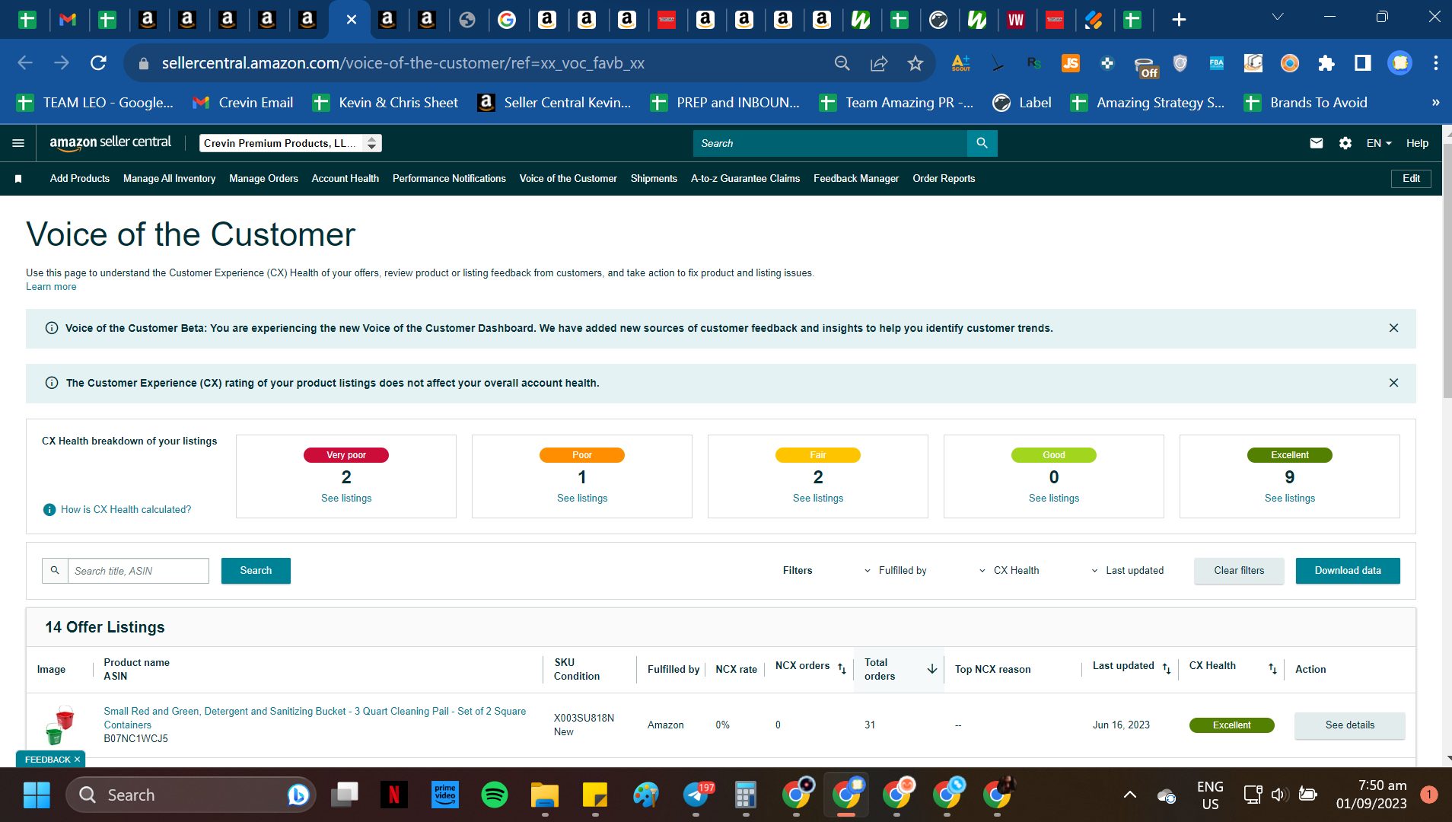Click the Edit favorites bar button
This screenshot has width=1452, height=822.
(x=1411, y=179)
